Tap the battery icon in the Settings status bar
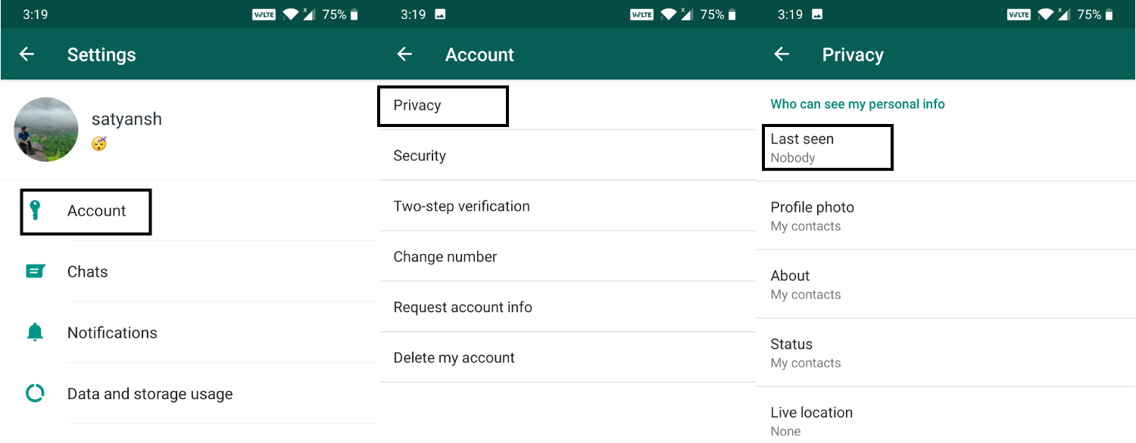This screenshot has height=443, width=1136. [354, 14]
